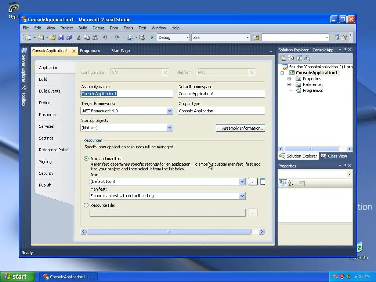Open Solution Explorer via toolbar icon
Screen dimensions: 376x282
336,37
